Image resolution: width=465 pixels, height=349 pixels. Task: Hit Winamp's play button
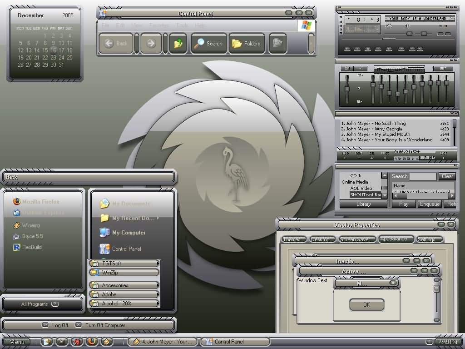pos(357,49)
